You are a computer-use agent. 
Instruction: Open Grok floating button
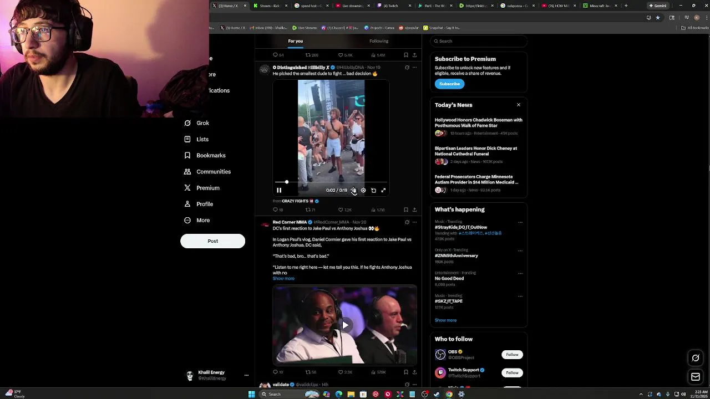[x=696, y=358]
